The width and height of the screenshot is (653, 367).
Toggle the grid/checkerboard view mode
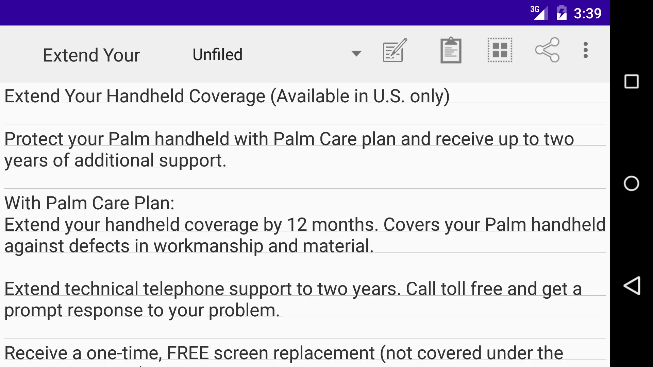click(499, 50)
